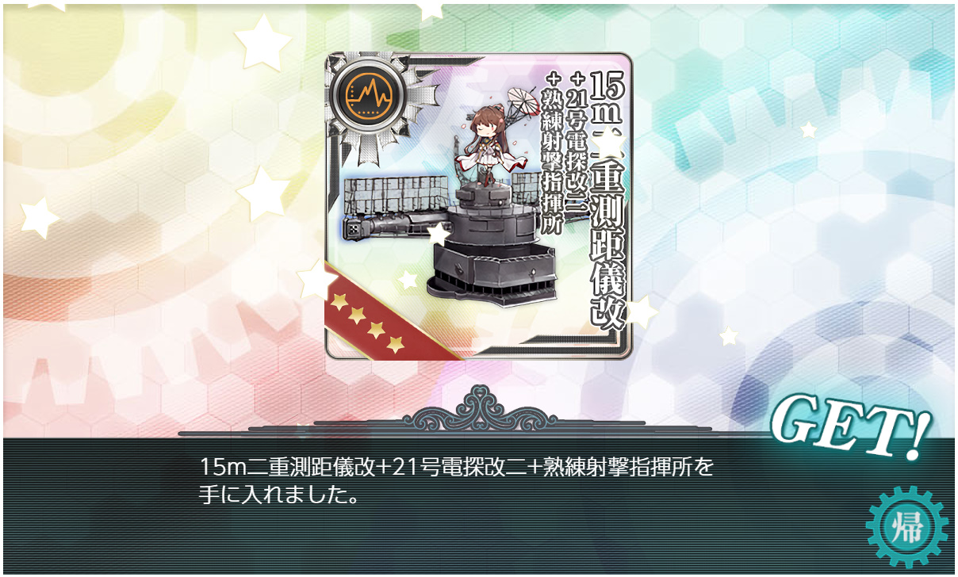The image size is (958, 577).
Task: Click the large white star overlapping the card's left edge
Action: point(316,279)
